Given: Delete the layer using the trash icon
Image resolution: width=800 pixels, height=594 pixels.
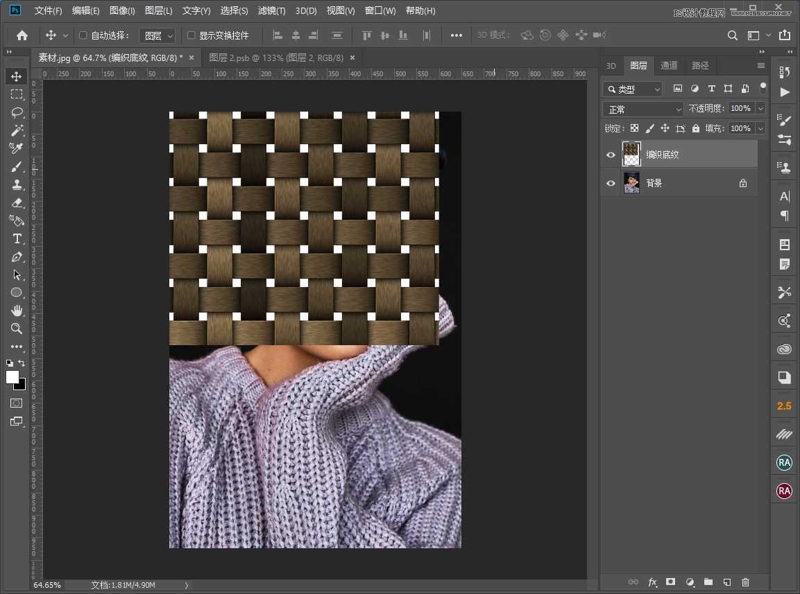Looking at the screenshot, I should click(746, 582).
